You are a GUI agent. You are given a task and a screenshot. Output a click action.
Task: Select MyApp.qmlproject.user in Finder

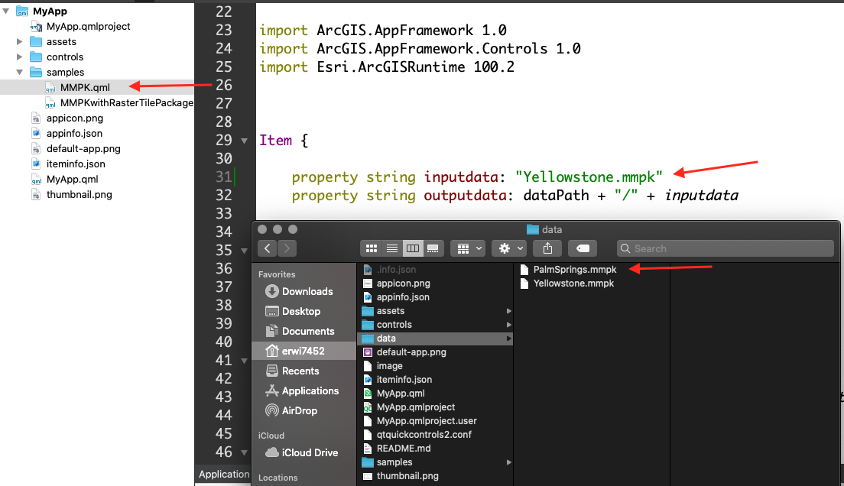[420, 421]
